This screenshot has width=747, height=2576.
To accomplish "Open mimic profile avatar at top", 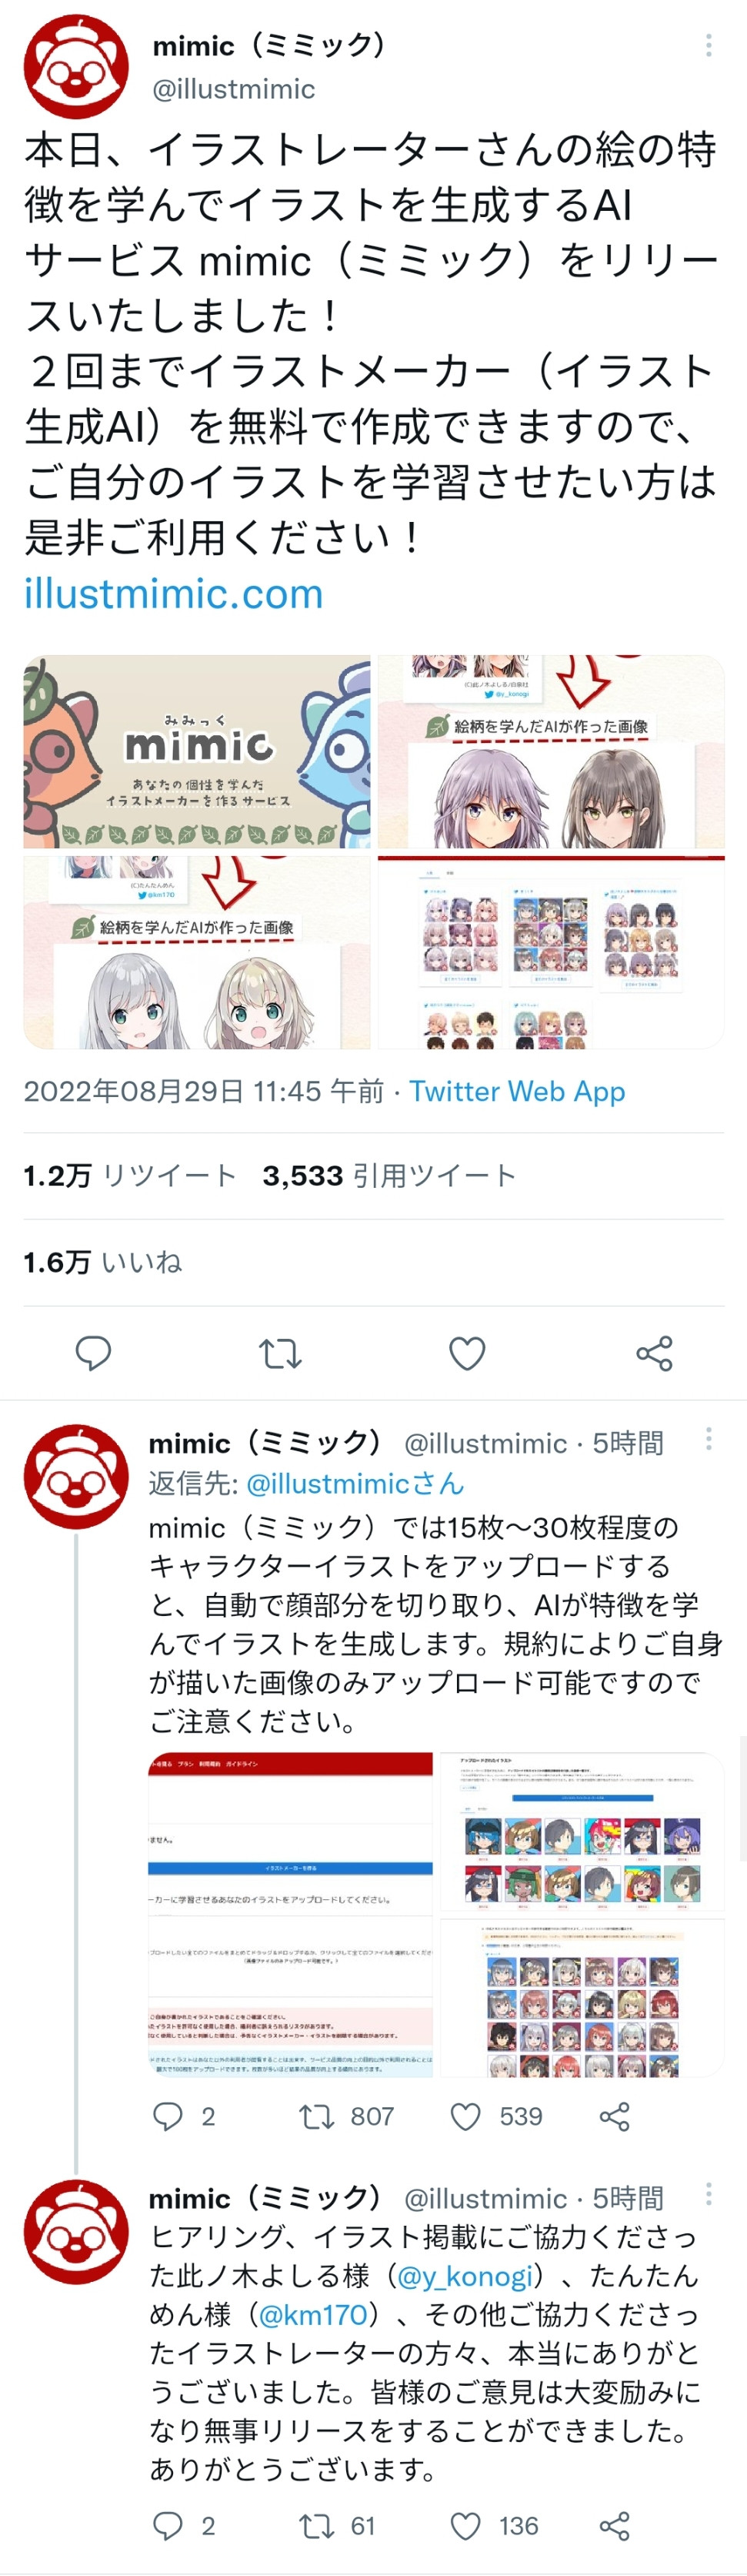I will click(x=76, y=66).
